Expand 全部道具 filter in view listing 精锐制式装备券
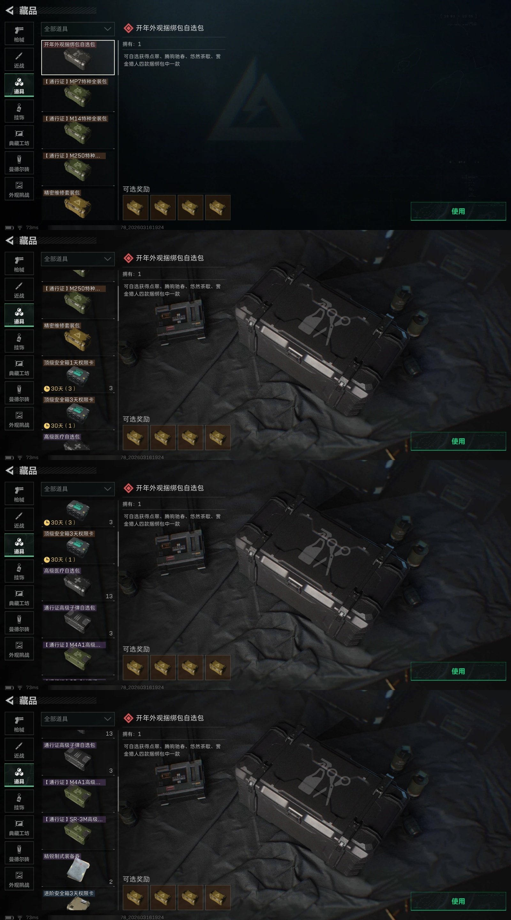 [78, 719]
